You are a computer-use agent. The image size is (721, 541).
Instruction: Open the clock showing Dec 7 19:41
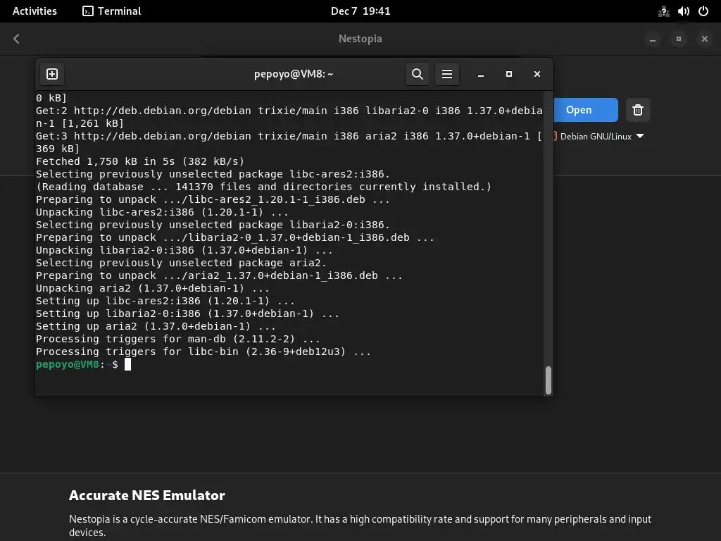tap(360, 11)
